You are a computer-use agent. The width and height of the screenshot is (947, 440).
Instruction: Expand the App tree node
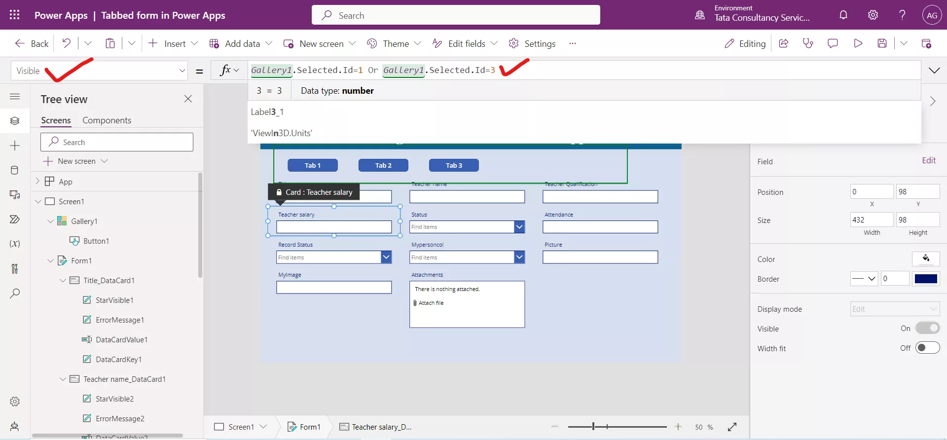coord(37,181)
